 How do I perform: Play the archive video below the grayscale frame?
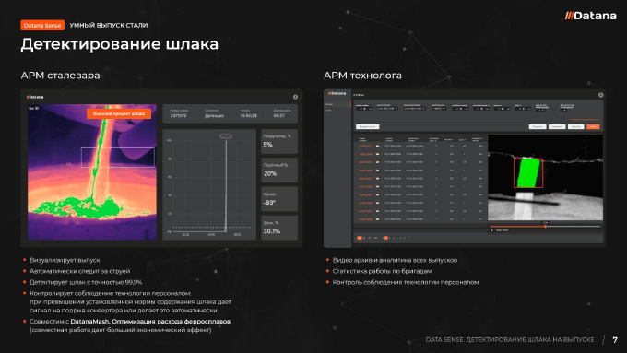coord(492,230)
